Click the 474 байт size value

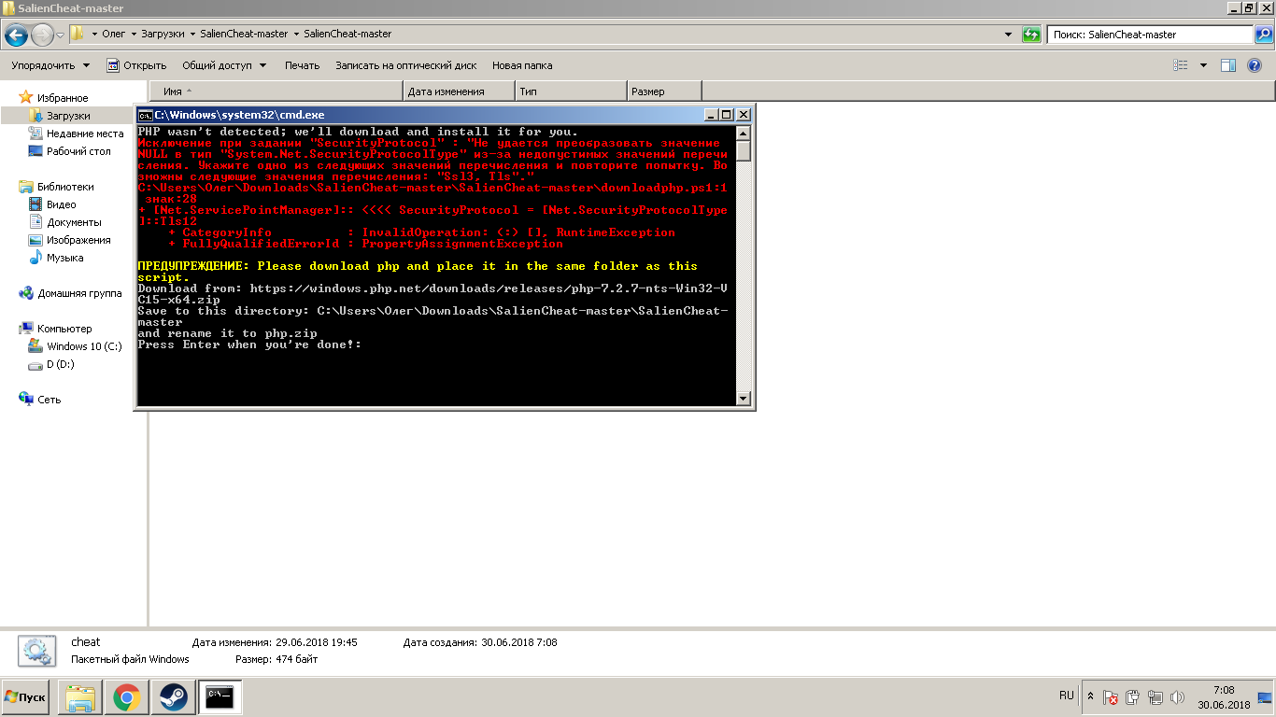(x=296, y=659)
